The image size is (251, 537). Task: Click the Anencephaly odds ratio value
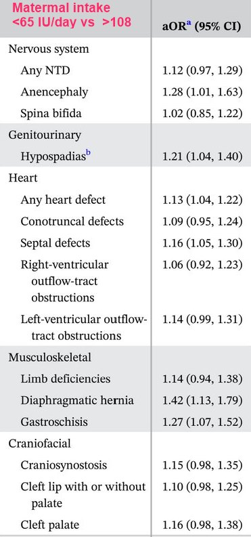(x=202, y=92)
